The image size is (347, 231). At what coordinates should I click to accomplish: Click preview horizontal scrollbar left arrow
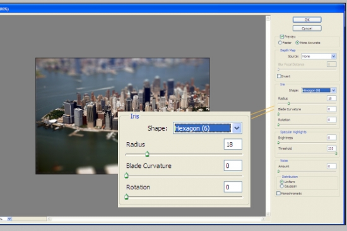(49, 219)
